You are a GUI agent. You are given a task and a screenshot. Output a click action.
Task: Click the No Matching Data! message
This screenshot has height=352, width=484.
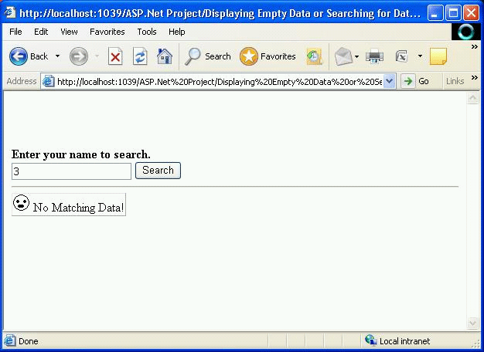click(x=78, y=208)
